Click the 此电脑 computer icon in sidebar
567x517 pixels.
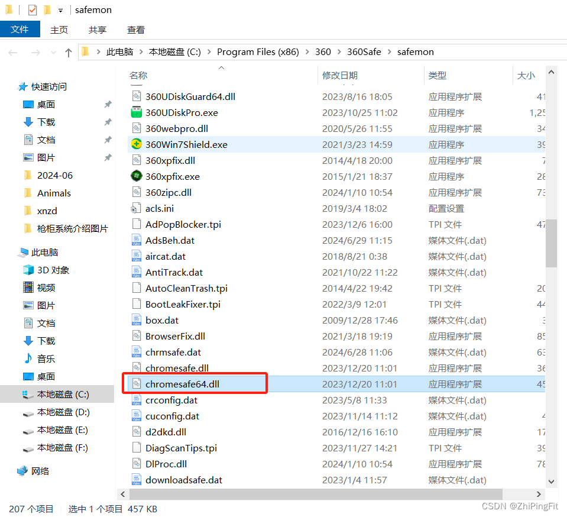point(23,252)
